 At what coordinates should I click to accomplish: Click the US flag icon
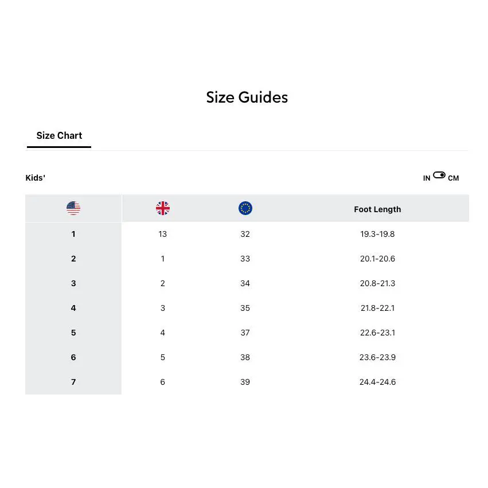point(73,208)
